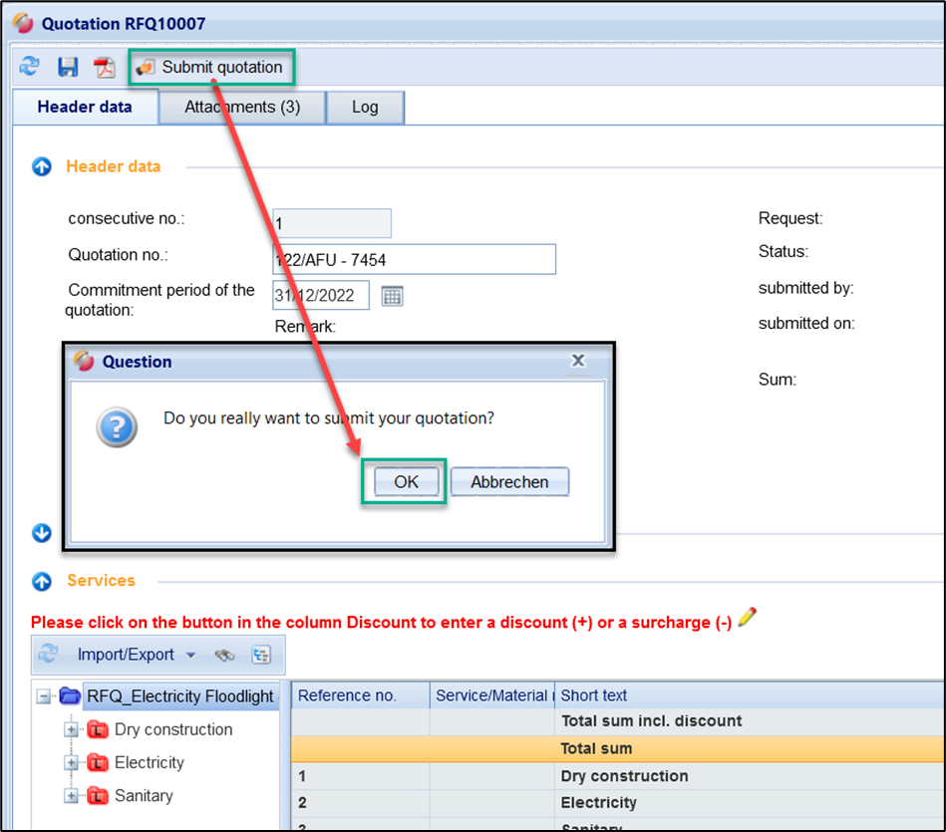946x832 pixels.
Task: Expand the Dry construction tree node
Action: coord(71,729)
